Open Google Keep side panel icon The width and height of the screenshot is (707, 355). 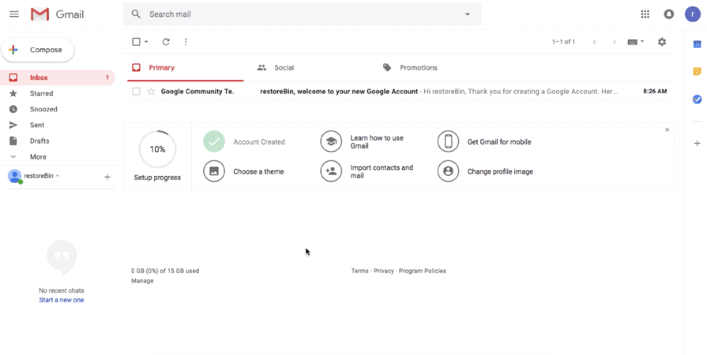(x=697, y=72)
